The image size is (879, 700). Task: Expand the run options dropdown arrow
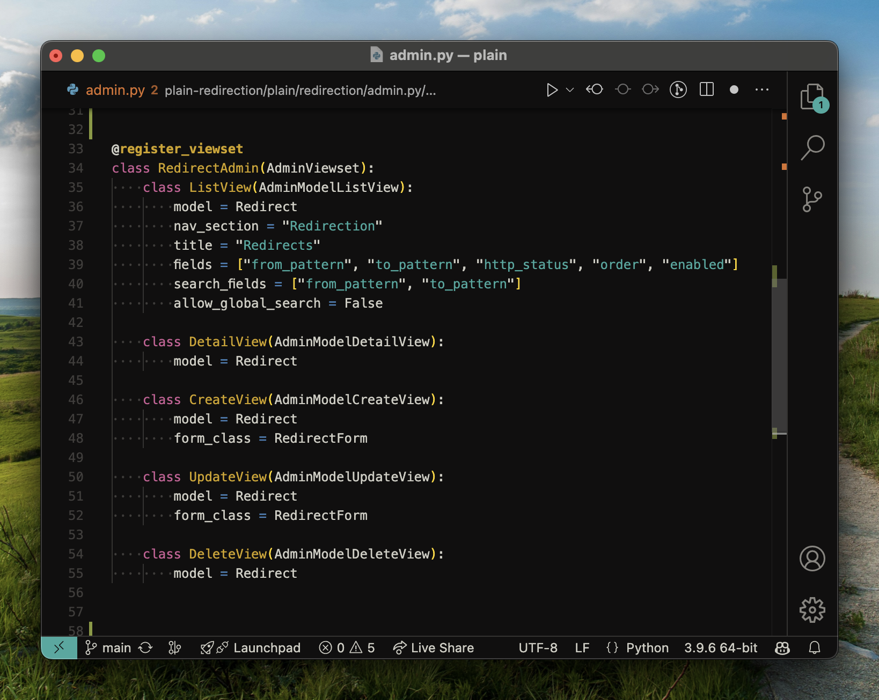coord(570,90)
